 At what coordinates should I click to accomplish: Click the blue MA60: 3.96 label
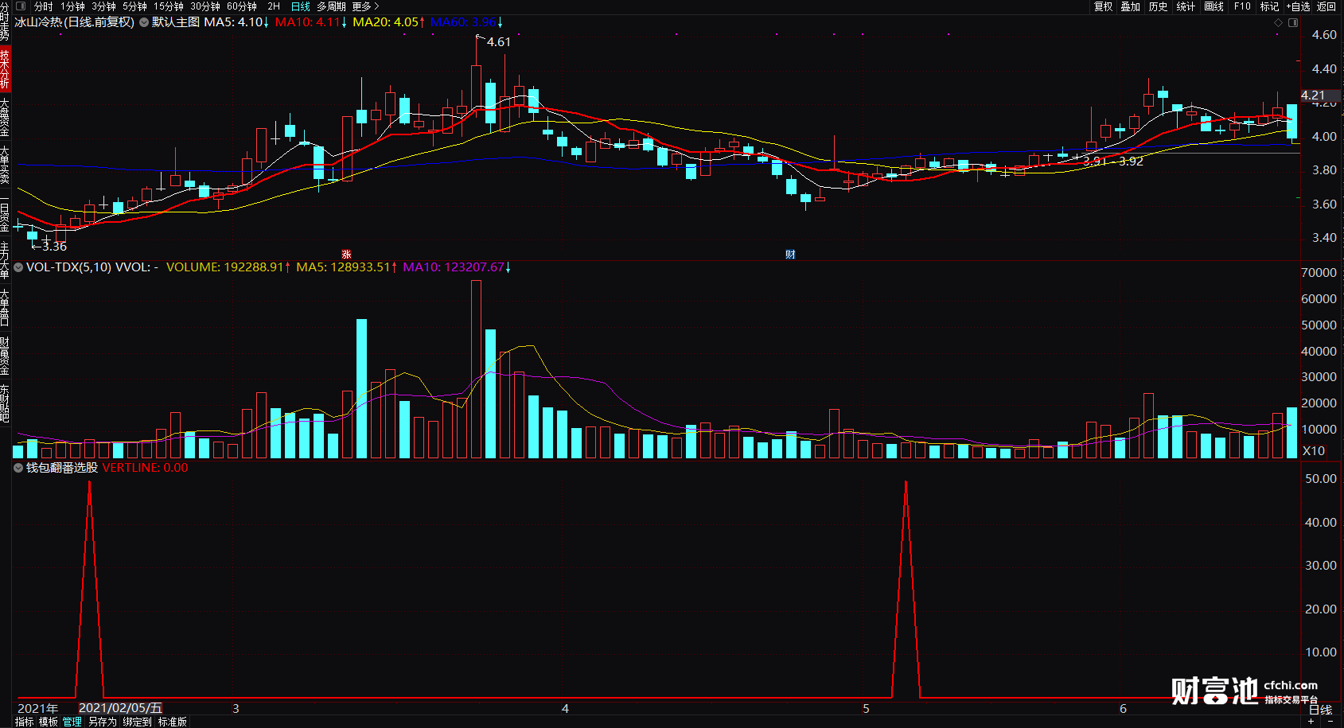[466, 22]
